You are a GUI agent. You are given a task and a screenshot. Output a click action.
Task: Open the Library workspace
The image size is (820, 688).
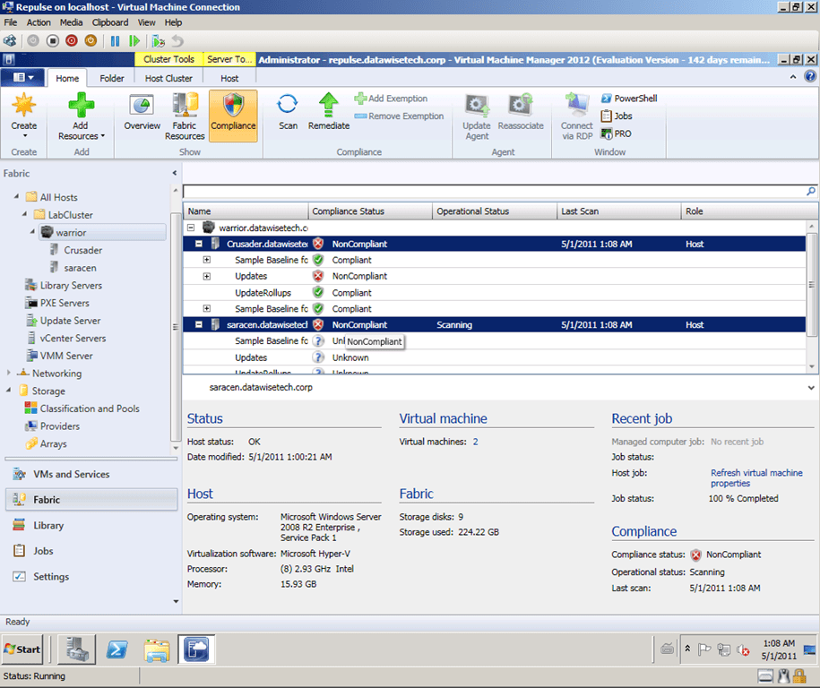pos(91,526)
